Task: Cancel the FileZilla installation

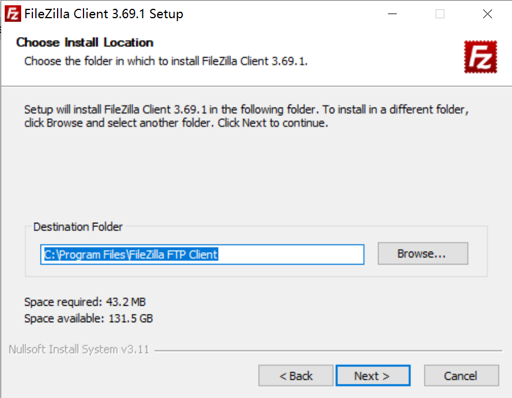Action: 461,376
